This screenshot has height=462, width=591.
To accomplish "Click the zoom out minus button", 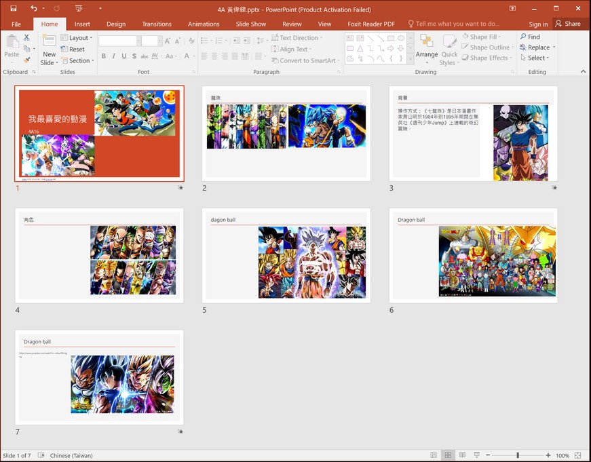I will [x=488, y=455].
